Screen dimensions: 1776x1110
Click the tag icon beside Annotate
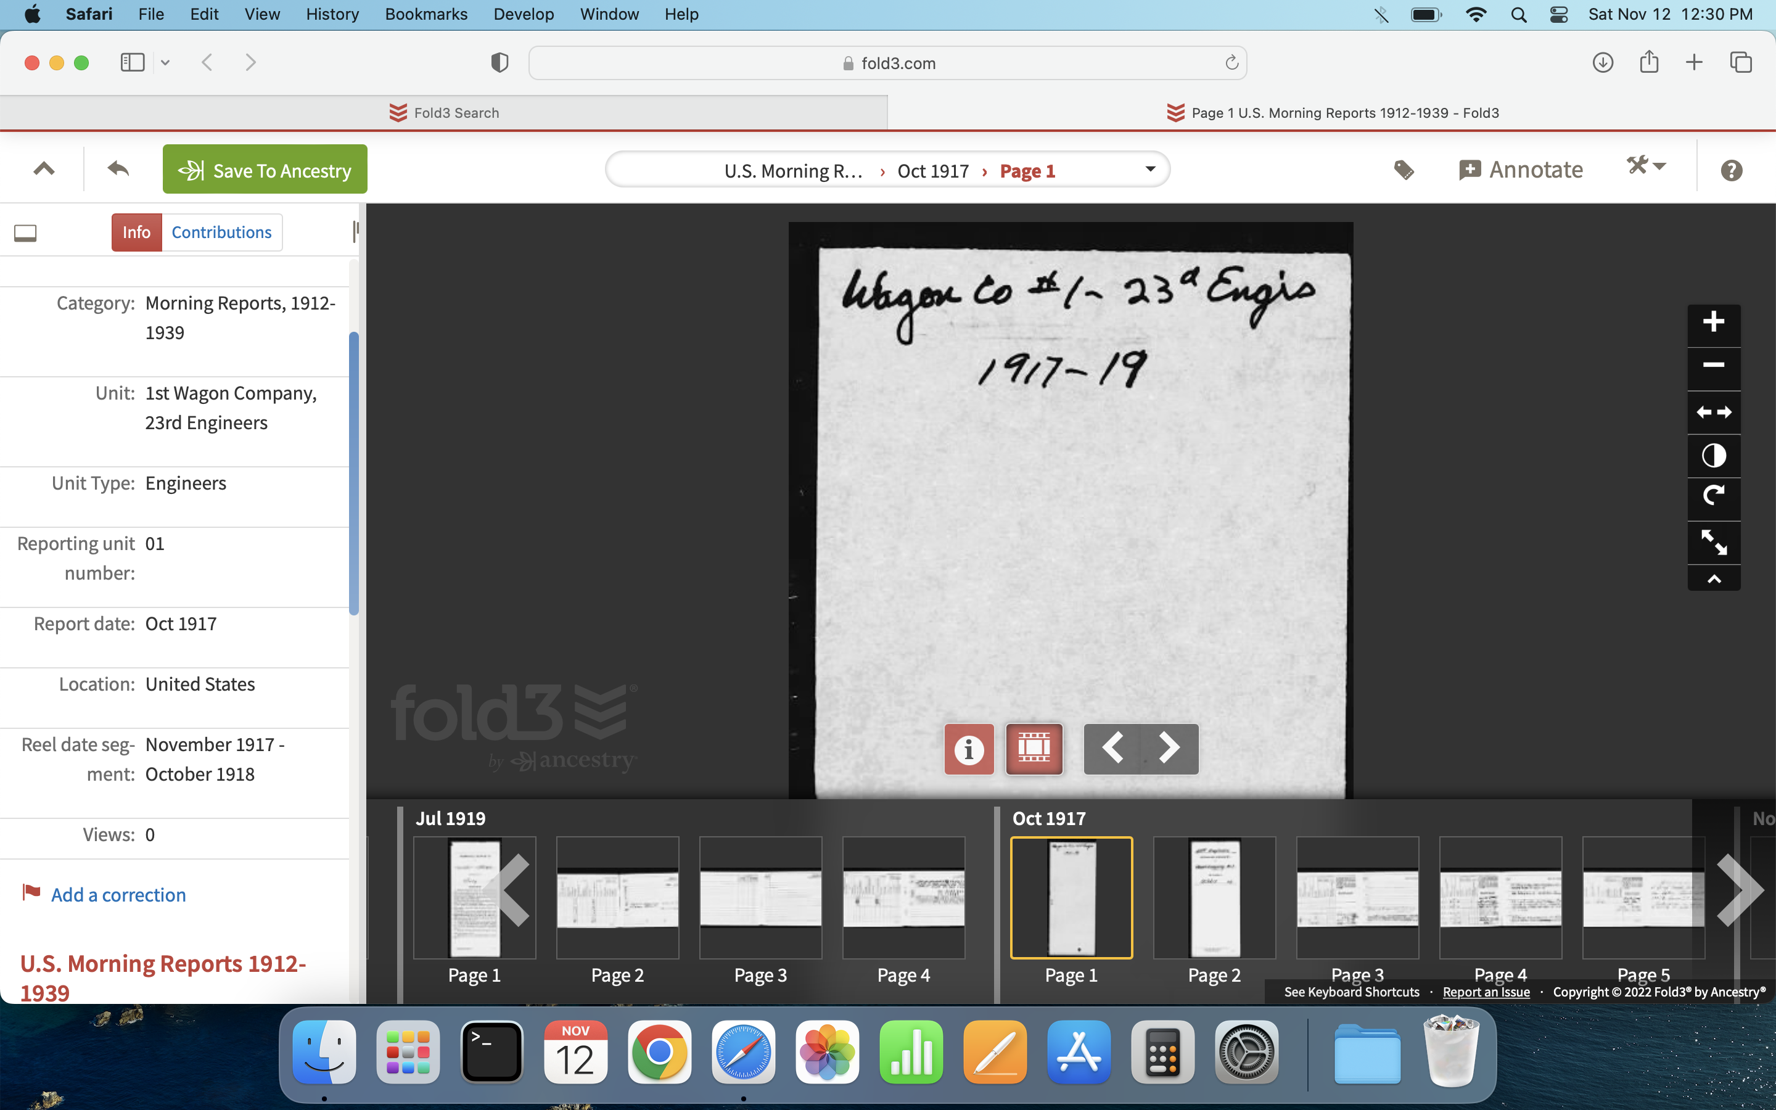(1403, 170)
